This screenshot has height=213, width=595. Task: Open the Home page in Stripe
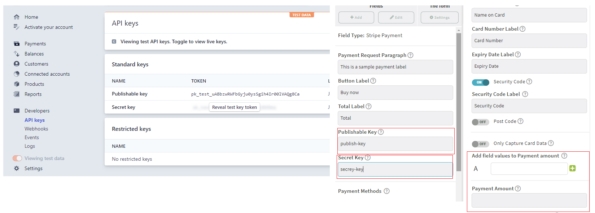pyautogui.click(x=31, y=17)
